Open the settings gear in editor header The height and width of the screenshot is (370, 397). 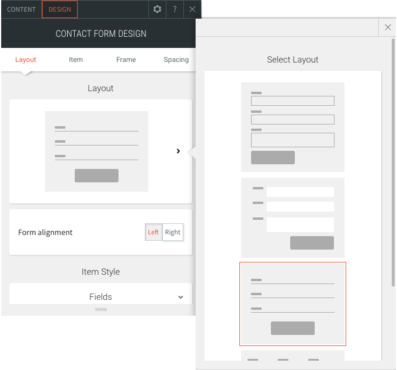(157, 9)
